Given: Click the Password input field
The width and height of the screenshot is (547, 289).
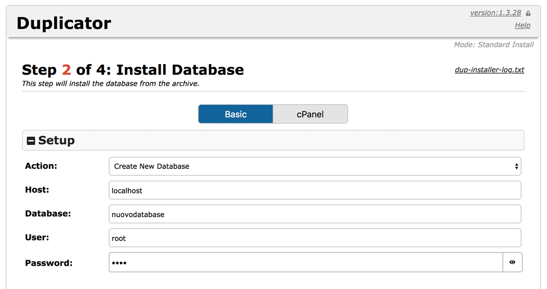Looking at the screenshot, I should 306,262.
